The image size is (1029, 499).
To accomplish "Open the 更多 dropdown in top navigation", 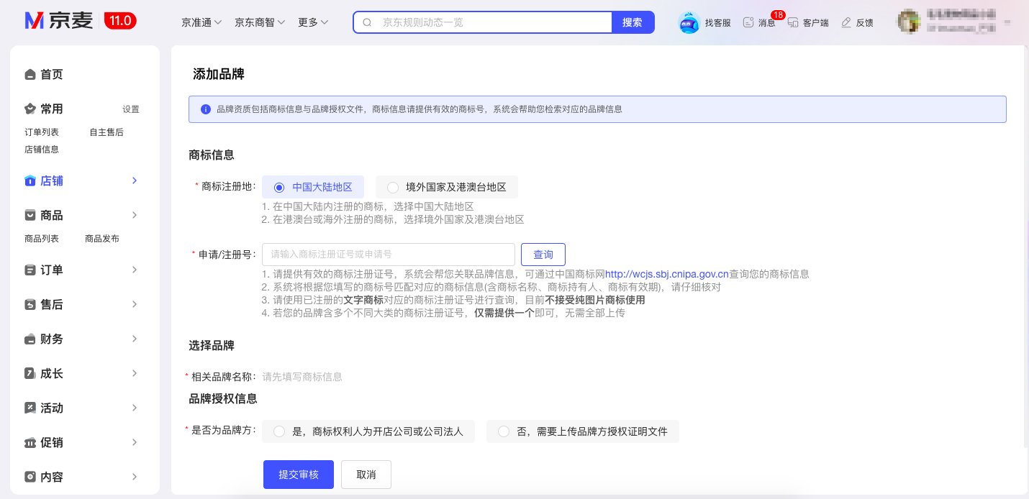I will [313, 22].
